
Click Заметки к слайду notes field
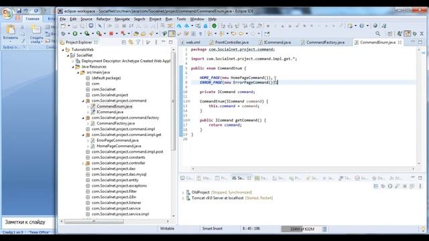[x=28, y=222]
